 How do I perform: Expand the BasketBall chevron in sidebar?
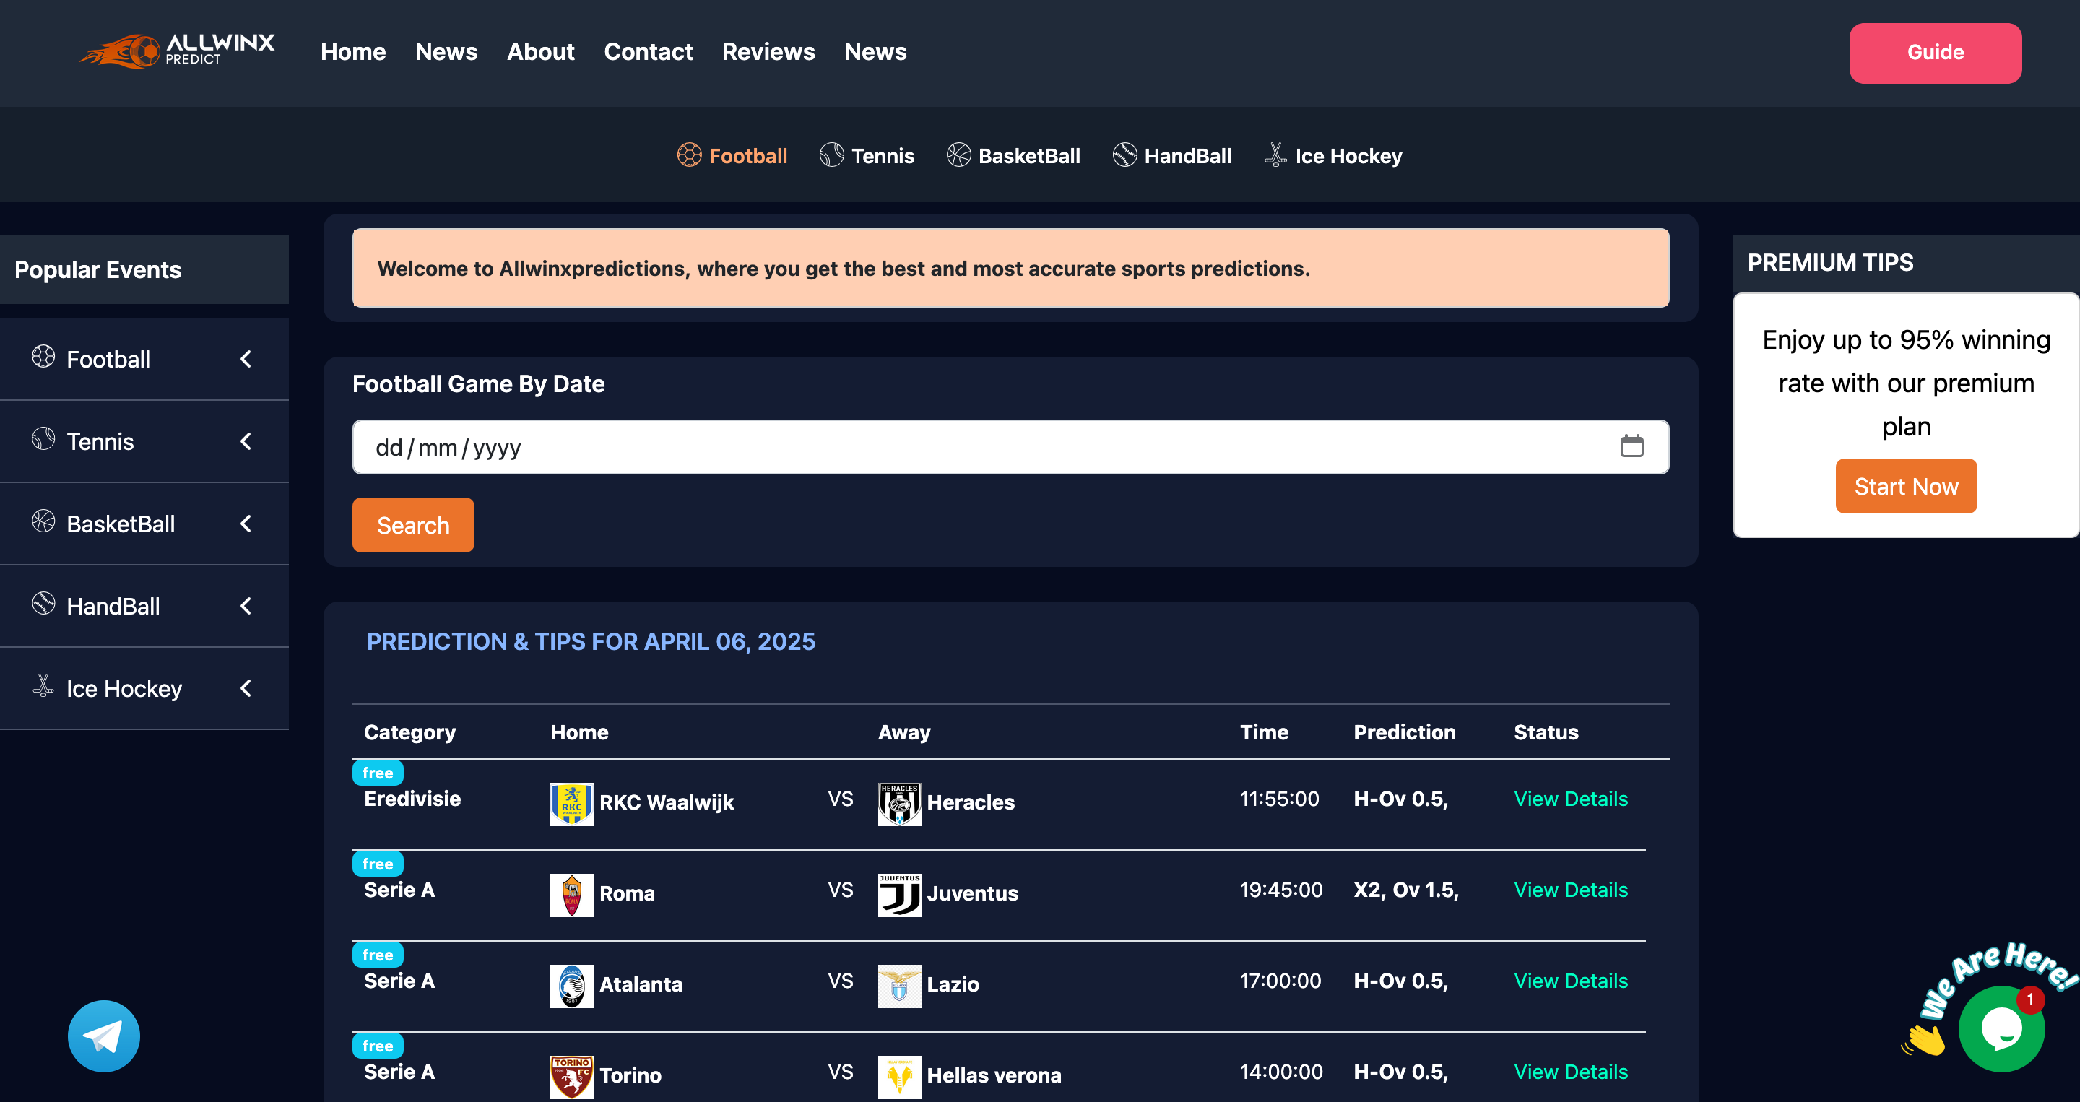[x=246, y=524]
